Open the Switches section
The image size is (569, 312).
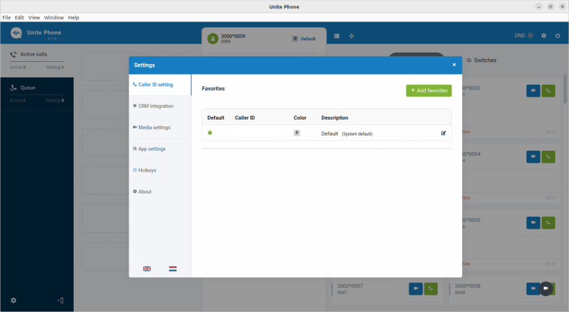tap(481, 60)
